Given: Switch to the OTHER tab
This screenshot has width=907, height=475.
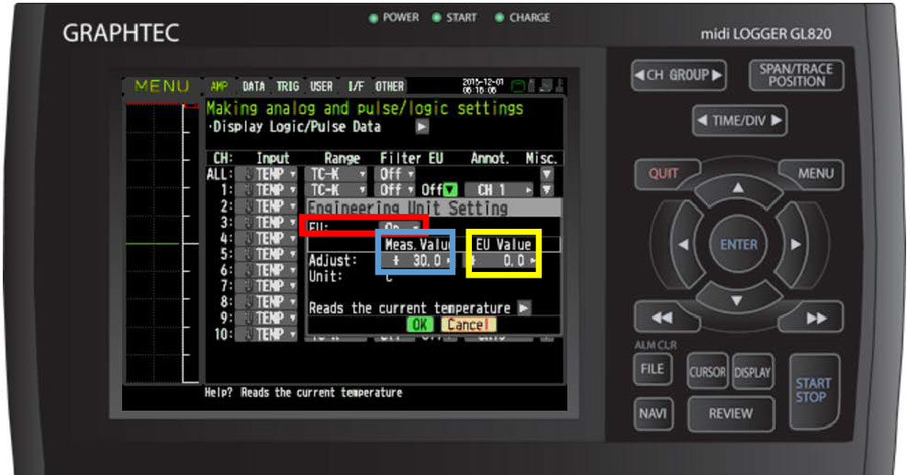Looking at the screenshot, I should 389,86.
